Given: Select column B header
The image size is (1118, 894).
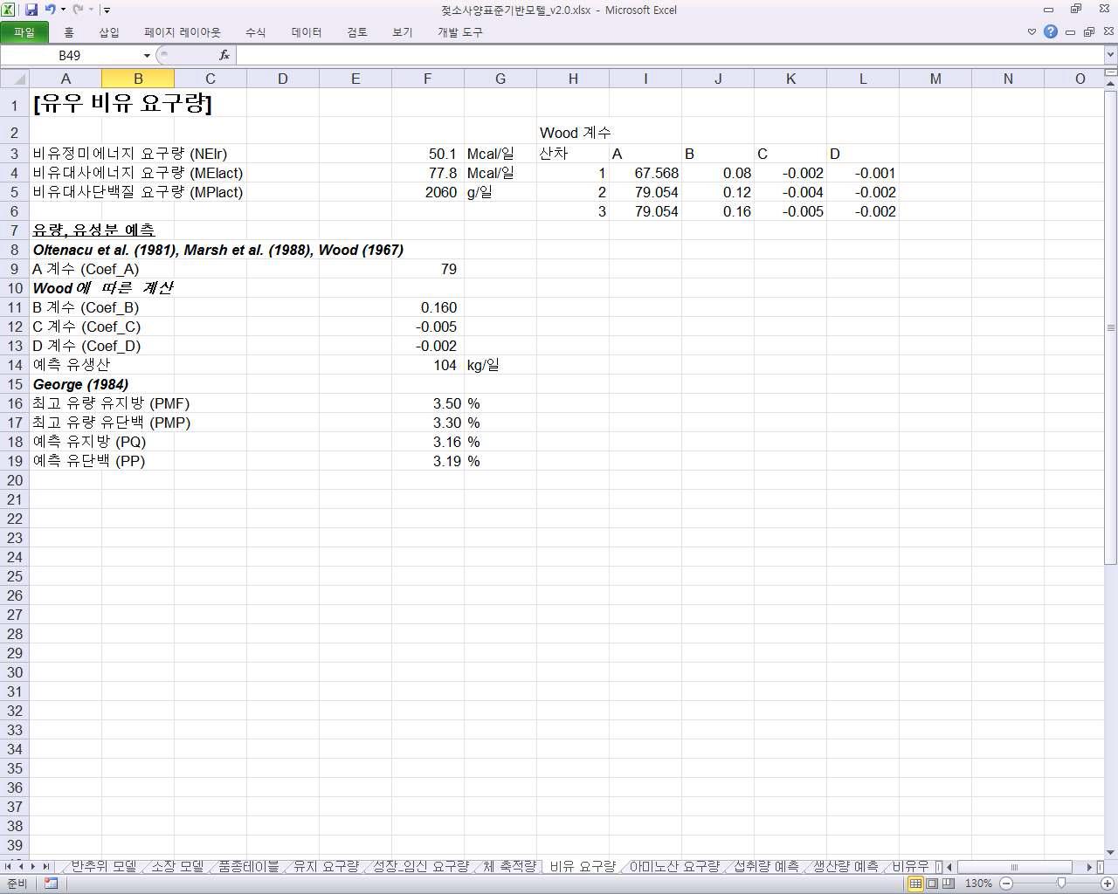Looking at the screenshot, I should click(138, 79).
